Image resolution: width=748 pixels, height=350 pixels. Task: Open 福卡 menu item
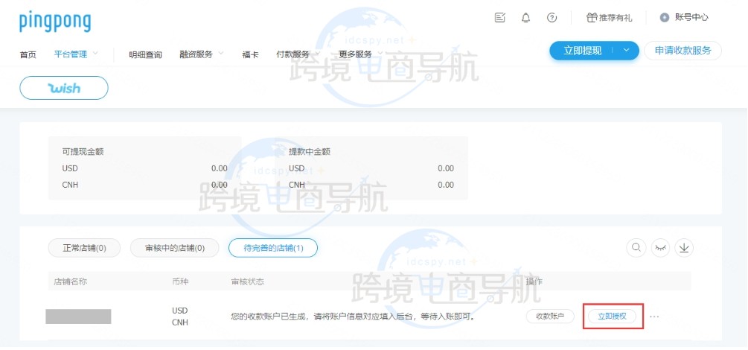coord(250,54)
